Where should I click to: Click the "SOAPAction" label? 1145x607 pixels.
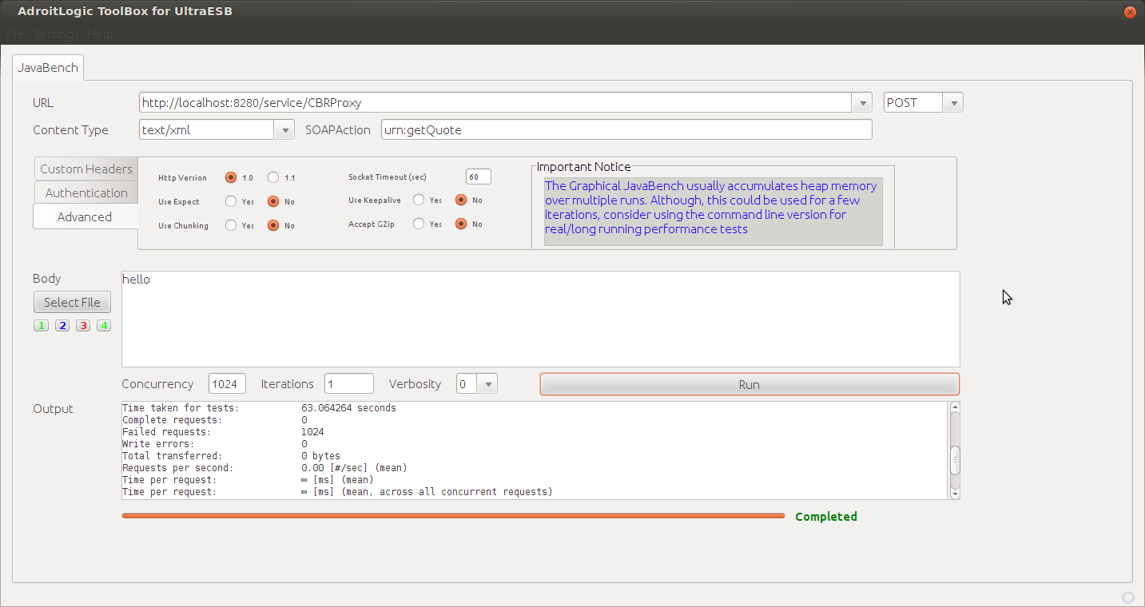[x=338, y=129]
